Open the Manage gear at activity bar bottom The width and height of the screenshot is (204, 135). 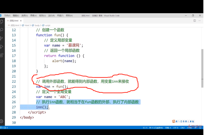(2, 121)
